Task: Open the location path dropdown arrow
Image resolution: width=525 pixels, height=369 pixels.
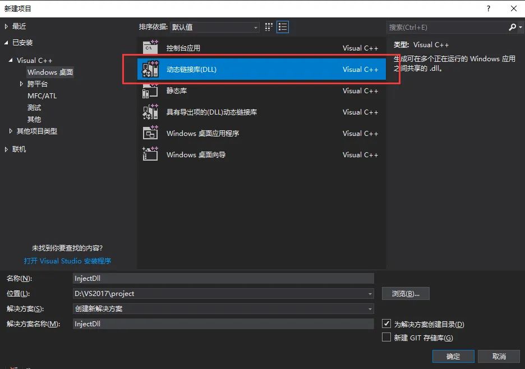Action: tap(370, 294)
